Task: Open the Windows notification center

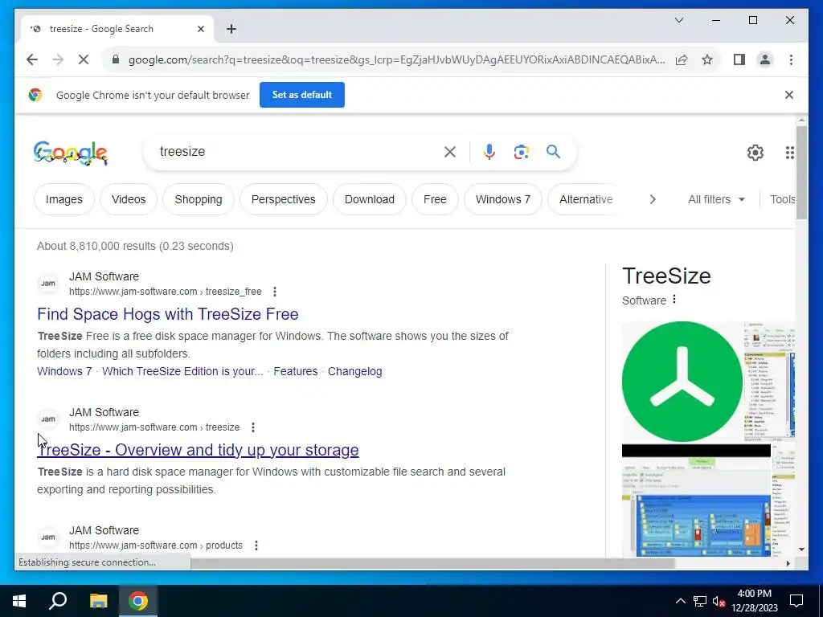Action: tap(796, 601)
